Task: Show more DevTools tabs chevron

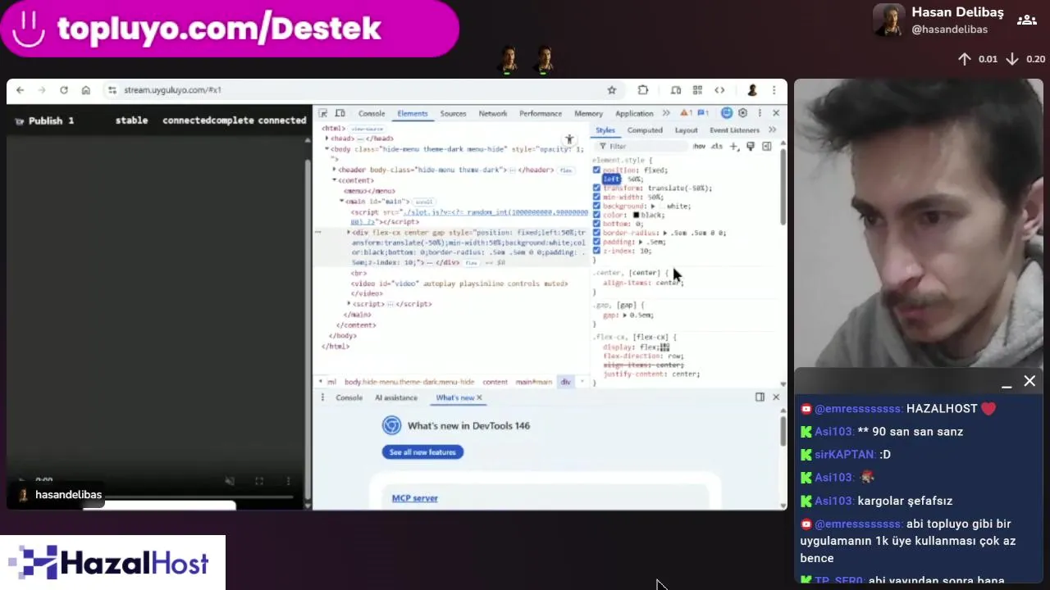Action: pyautogui.click(x=666, y=113)
